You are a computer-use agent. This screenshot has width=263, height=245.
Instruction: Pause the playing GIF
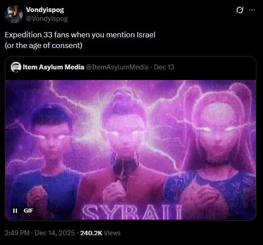point(15,211)
